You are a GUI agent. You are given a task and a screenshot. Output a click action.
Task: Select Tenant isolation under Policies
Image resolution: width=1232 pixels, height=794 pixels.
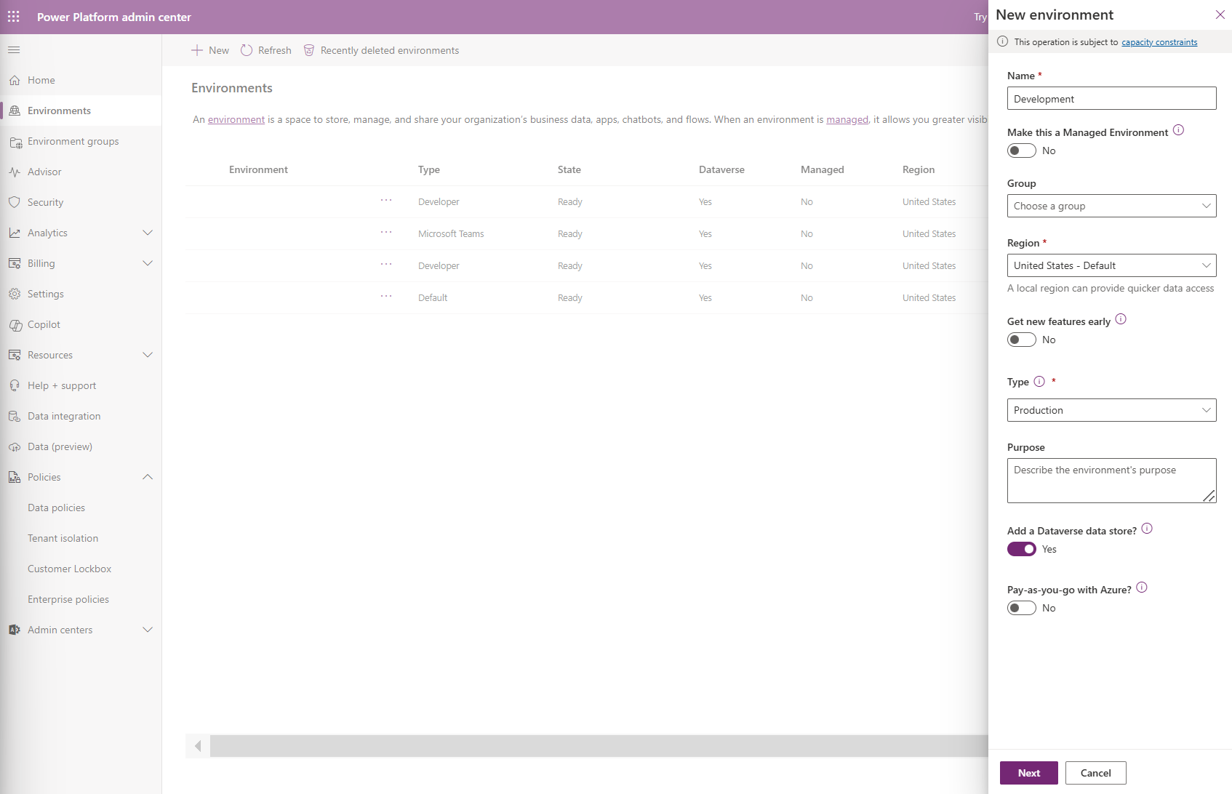(63, 538)
